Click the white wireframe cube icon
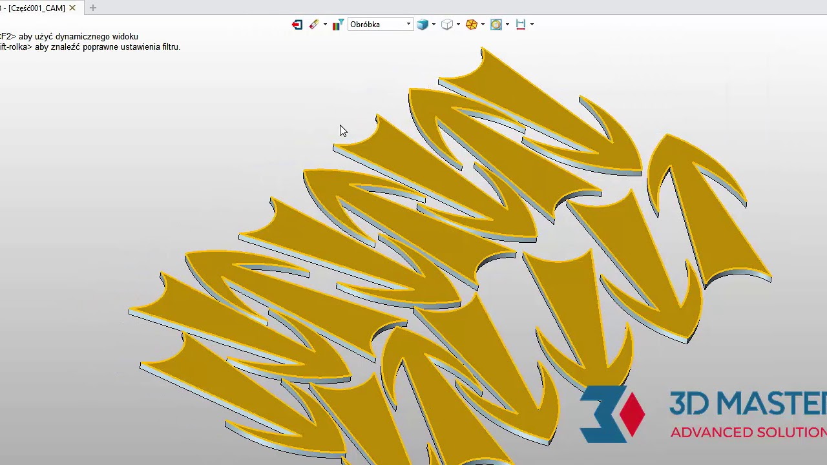 pyautogui.click(x=447, y=25)
